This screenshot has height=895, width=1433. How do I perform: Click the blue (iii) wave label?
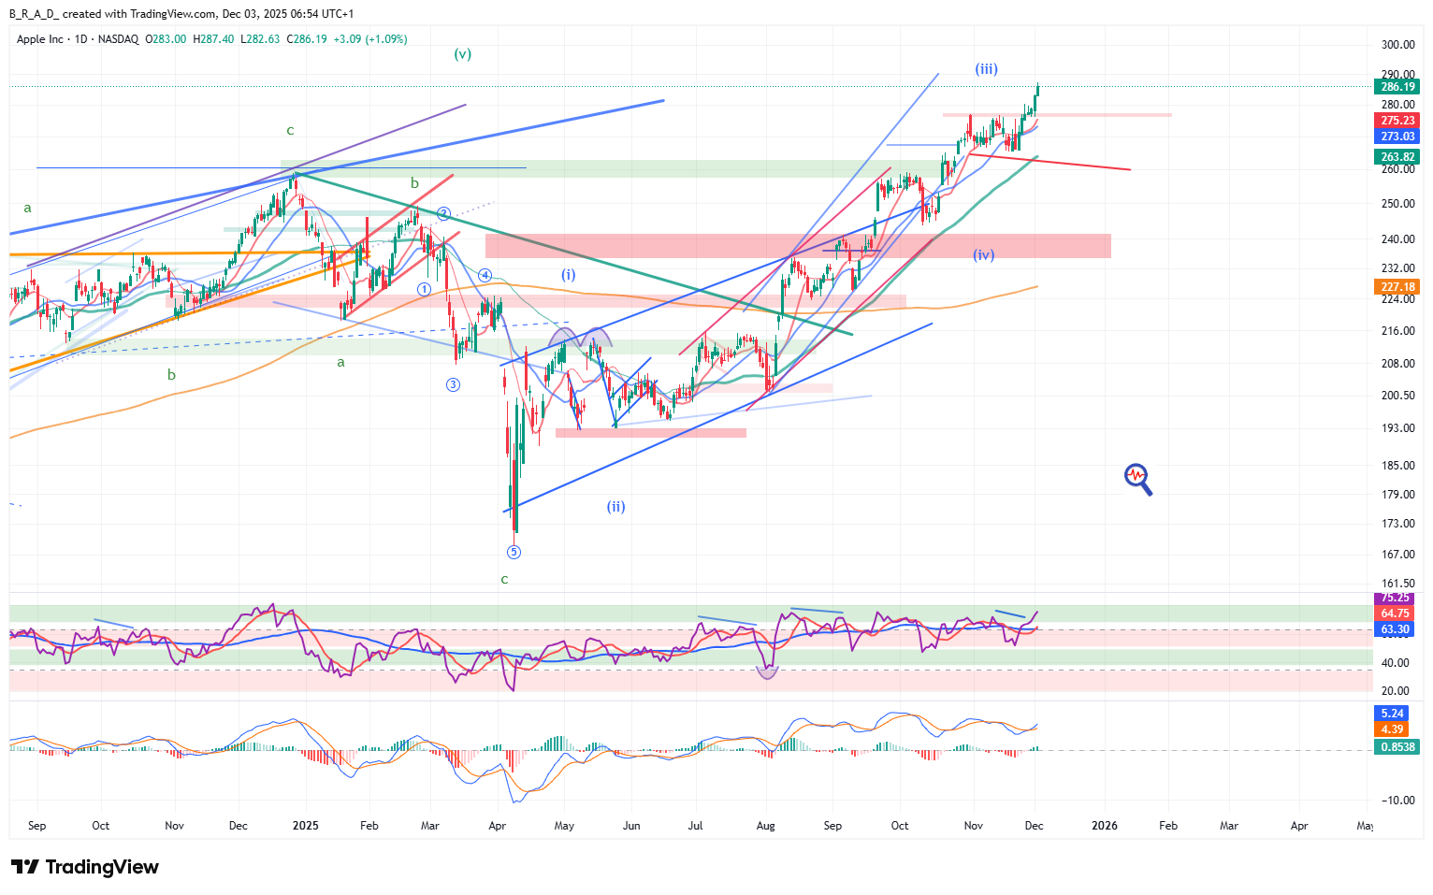click(x=986, y=68)
